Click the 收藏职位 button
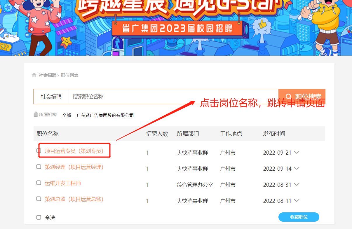The width and height of the screenshot is (352, 229). click(x=299, y=217)
